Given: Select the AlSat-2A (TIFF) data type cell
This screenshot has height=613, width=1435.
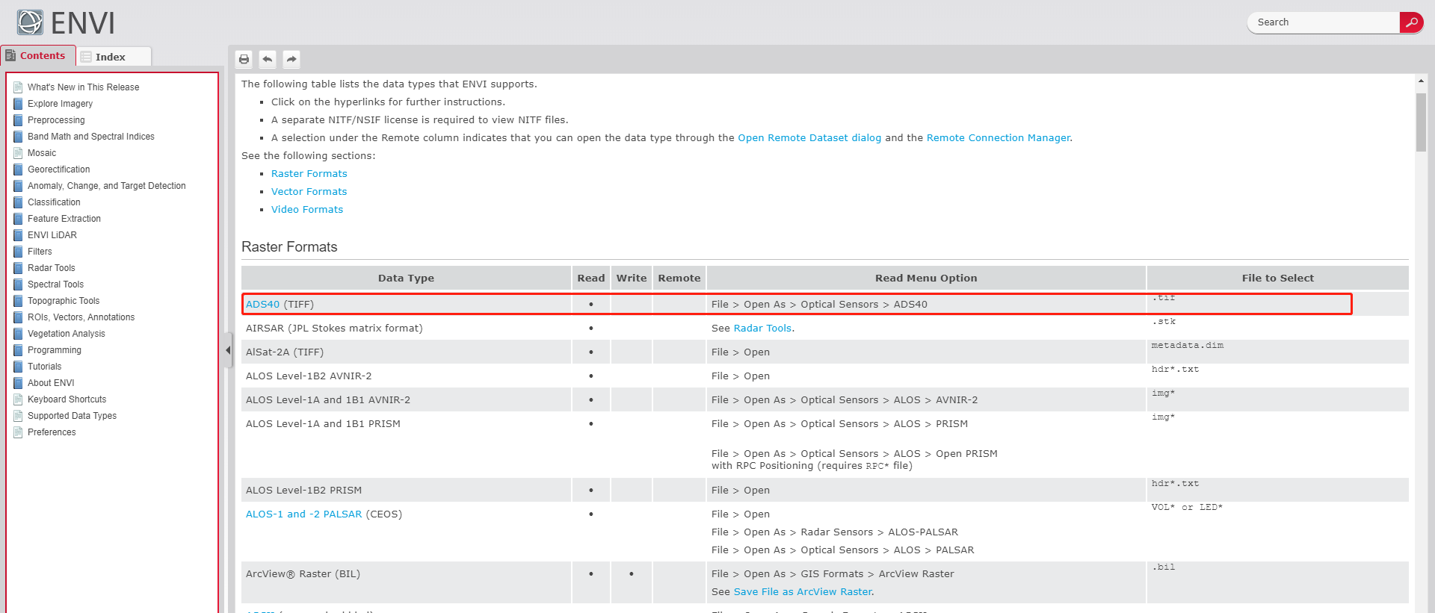Looking at the screenshot, I should (x=407, y=352).
